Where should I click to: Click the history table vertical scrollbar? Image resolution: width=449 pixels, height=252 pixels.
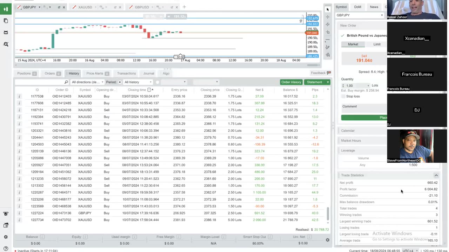click(328, 213)
